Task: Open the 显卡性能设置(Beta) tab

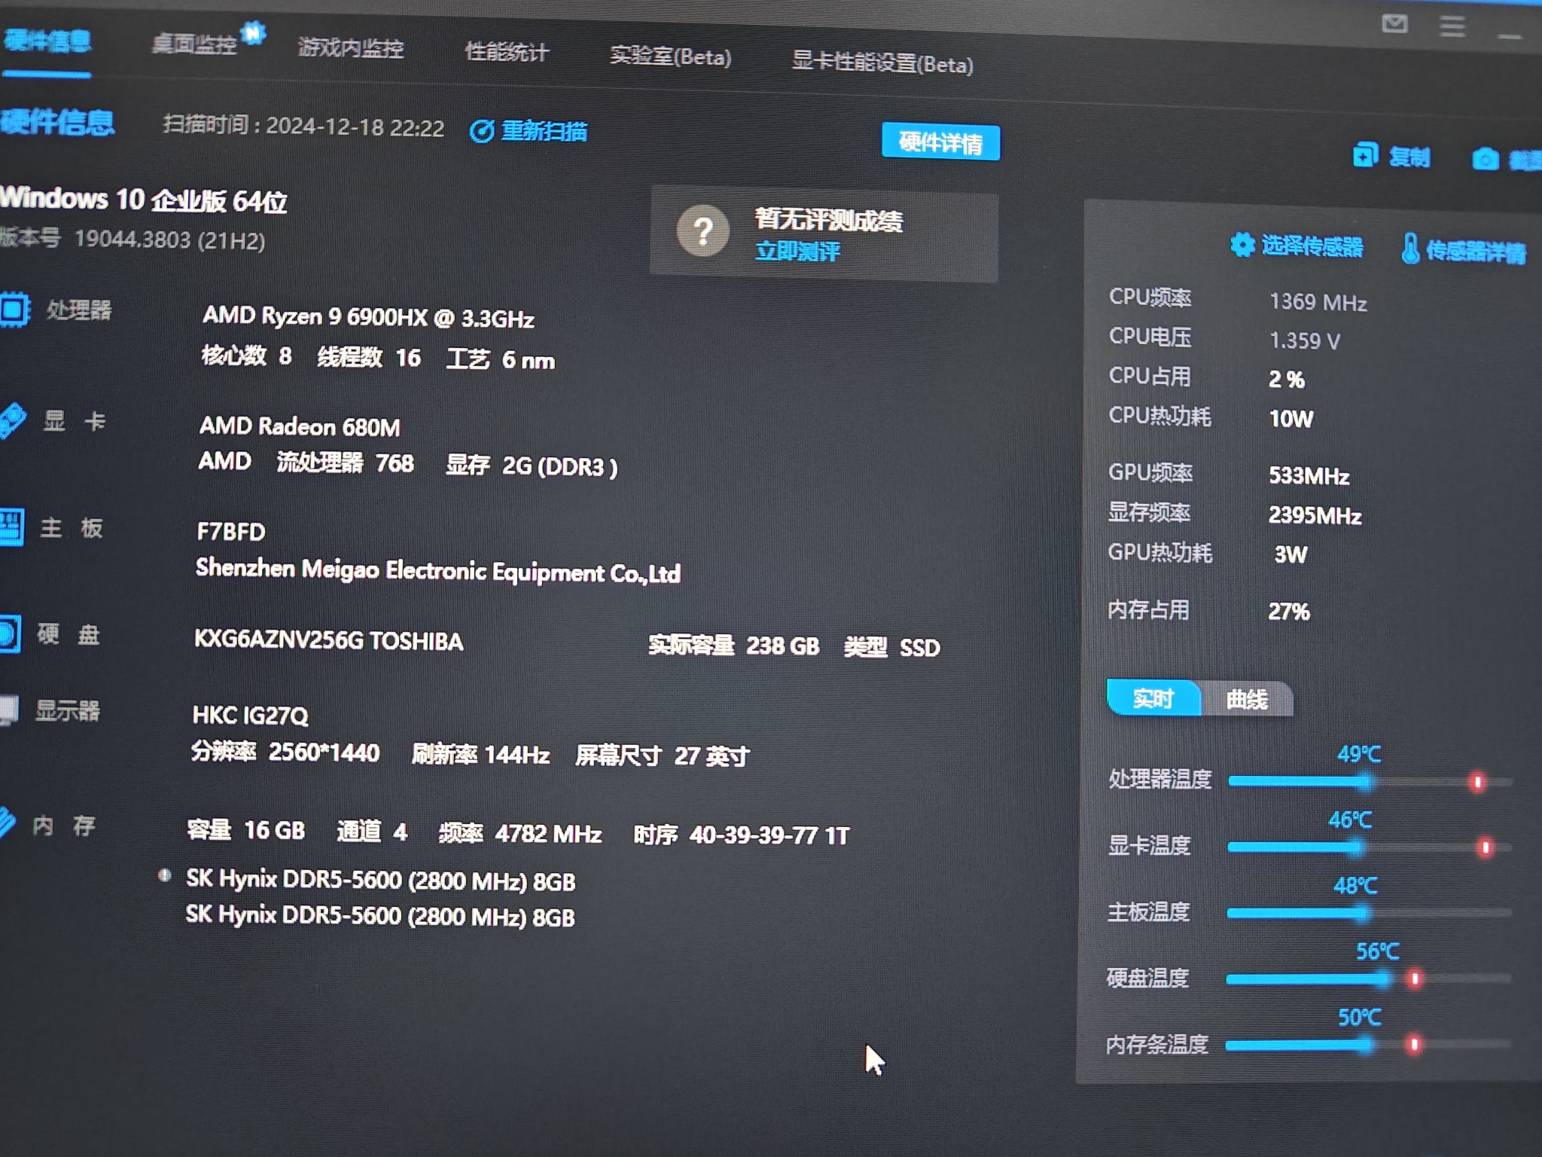Action: coord(882,63)
